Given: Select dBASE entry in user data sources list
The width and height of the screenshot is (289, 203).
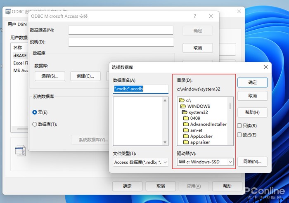Looking at the screenshot, I should tap(20, 55).
